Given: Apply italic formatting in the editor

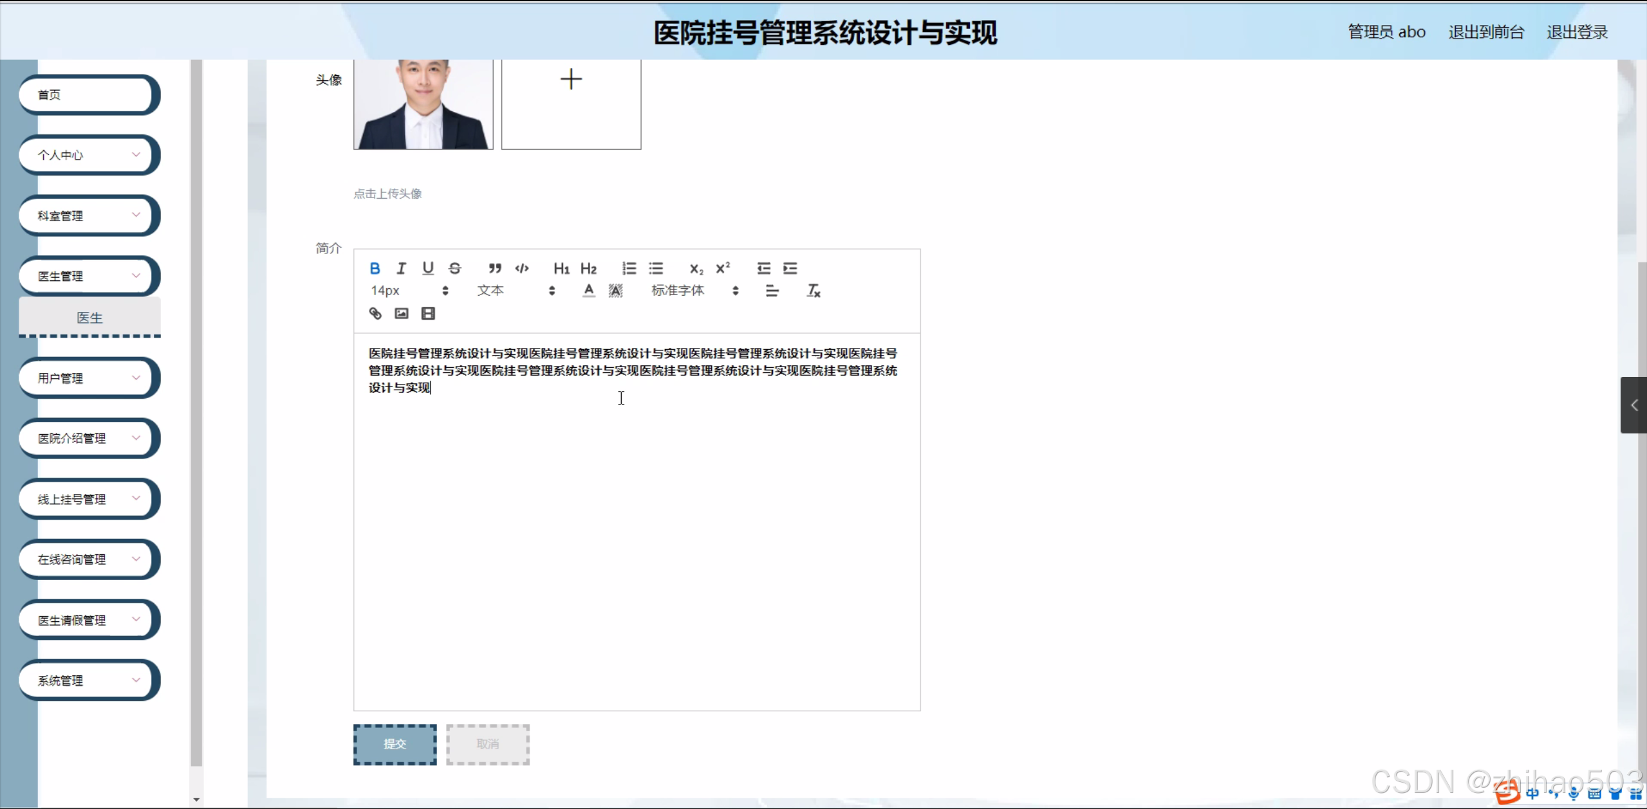Looking at the screenshot, I should click(401, 268).
